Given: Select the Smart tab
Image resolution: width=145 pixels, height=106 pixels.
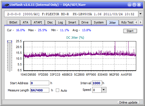Looking at the screenshot, I should pyautogui.click(x=72, y=22).
